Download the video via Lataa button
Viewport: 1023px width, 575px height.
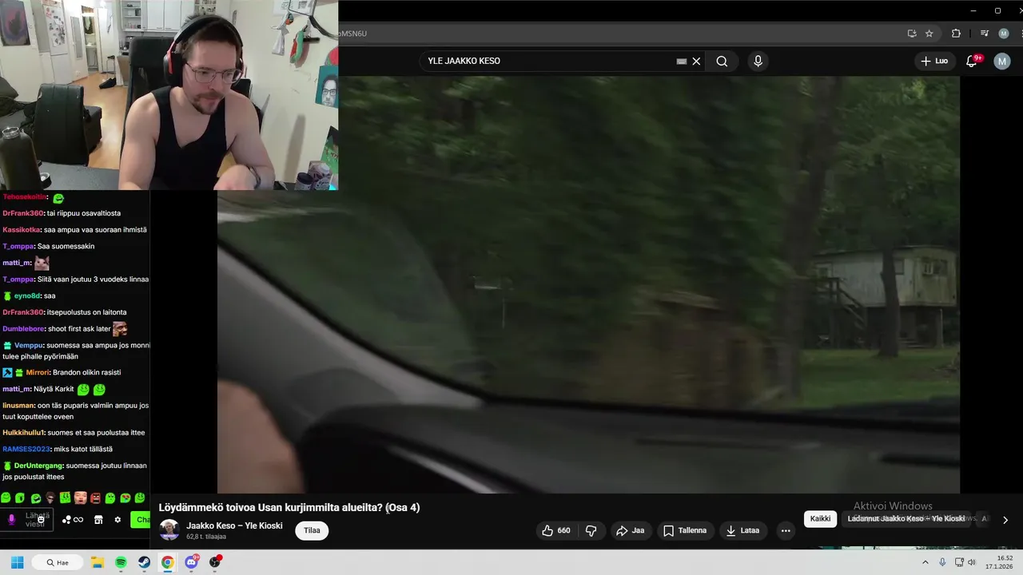coord(742,530)
